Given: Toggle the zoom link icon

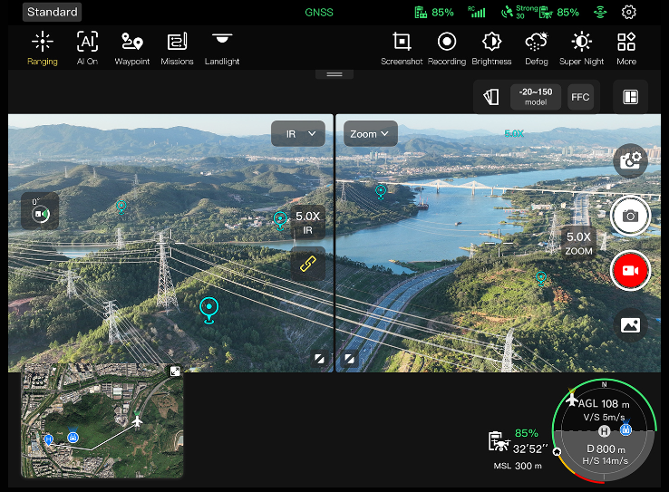Looking at the screenshot, I should tap(307, 264).
